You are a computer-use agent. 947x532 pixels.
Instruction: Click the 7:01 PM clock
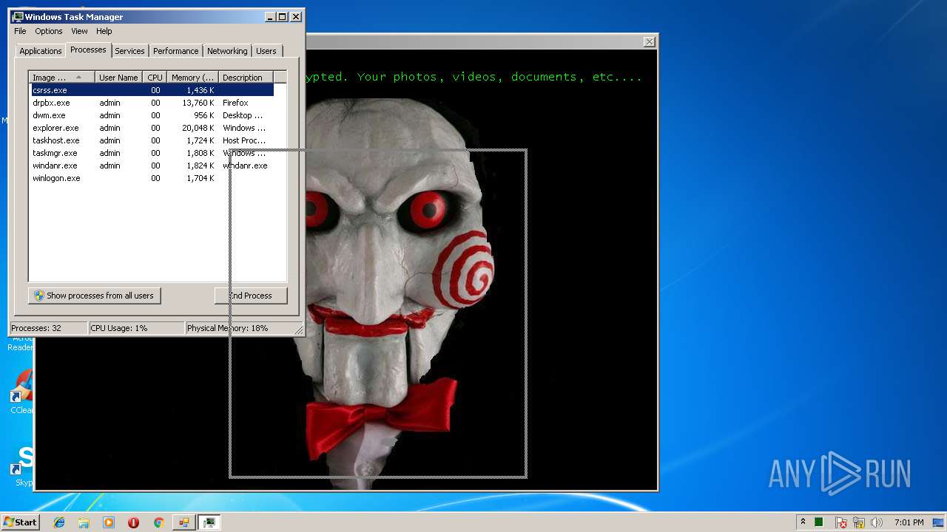[x=909, y=522]
